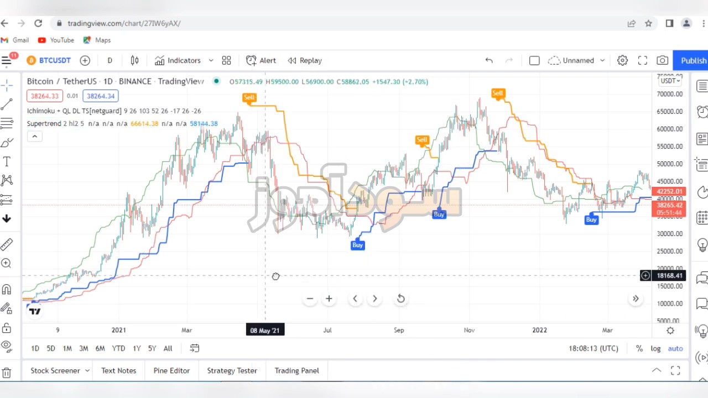Image resolution: width=708 pixels, height=398 pixels.
Task: Start Bar Replay mode
Action: click(x=305, y=60)
